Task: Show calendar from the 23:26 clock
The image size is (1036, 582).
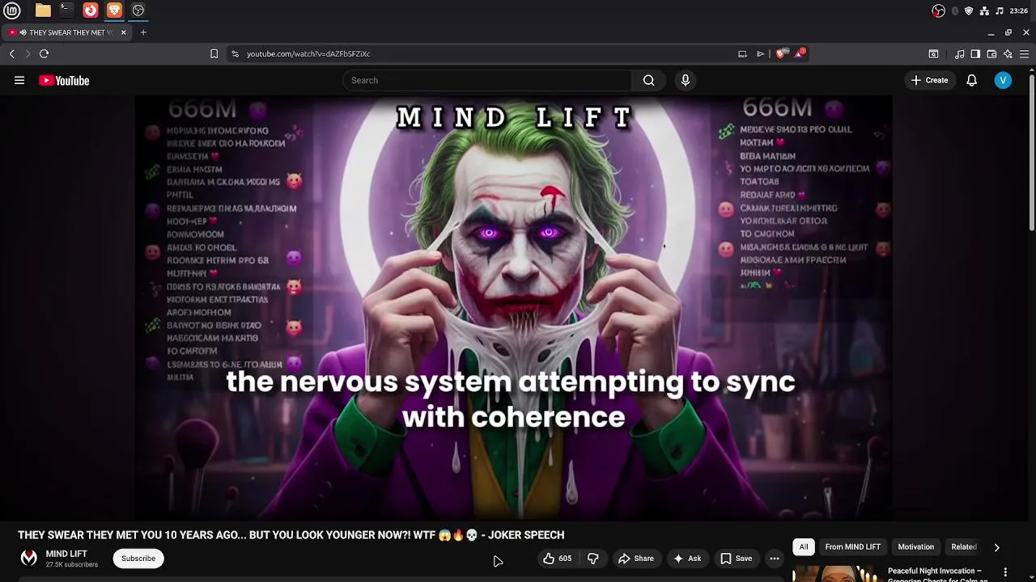Action: (x=1019, y=11)
